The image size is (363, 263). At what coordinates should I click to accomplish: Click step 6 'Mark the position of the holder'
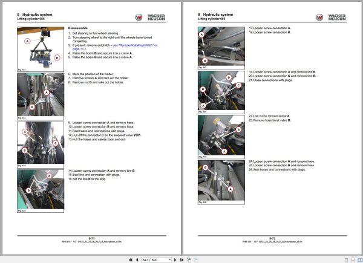pyautogui.click(x=91, y=74)
